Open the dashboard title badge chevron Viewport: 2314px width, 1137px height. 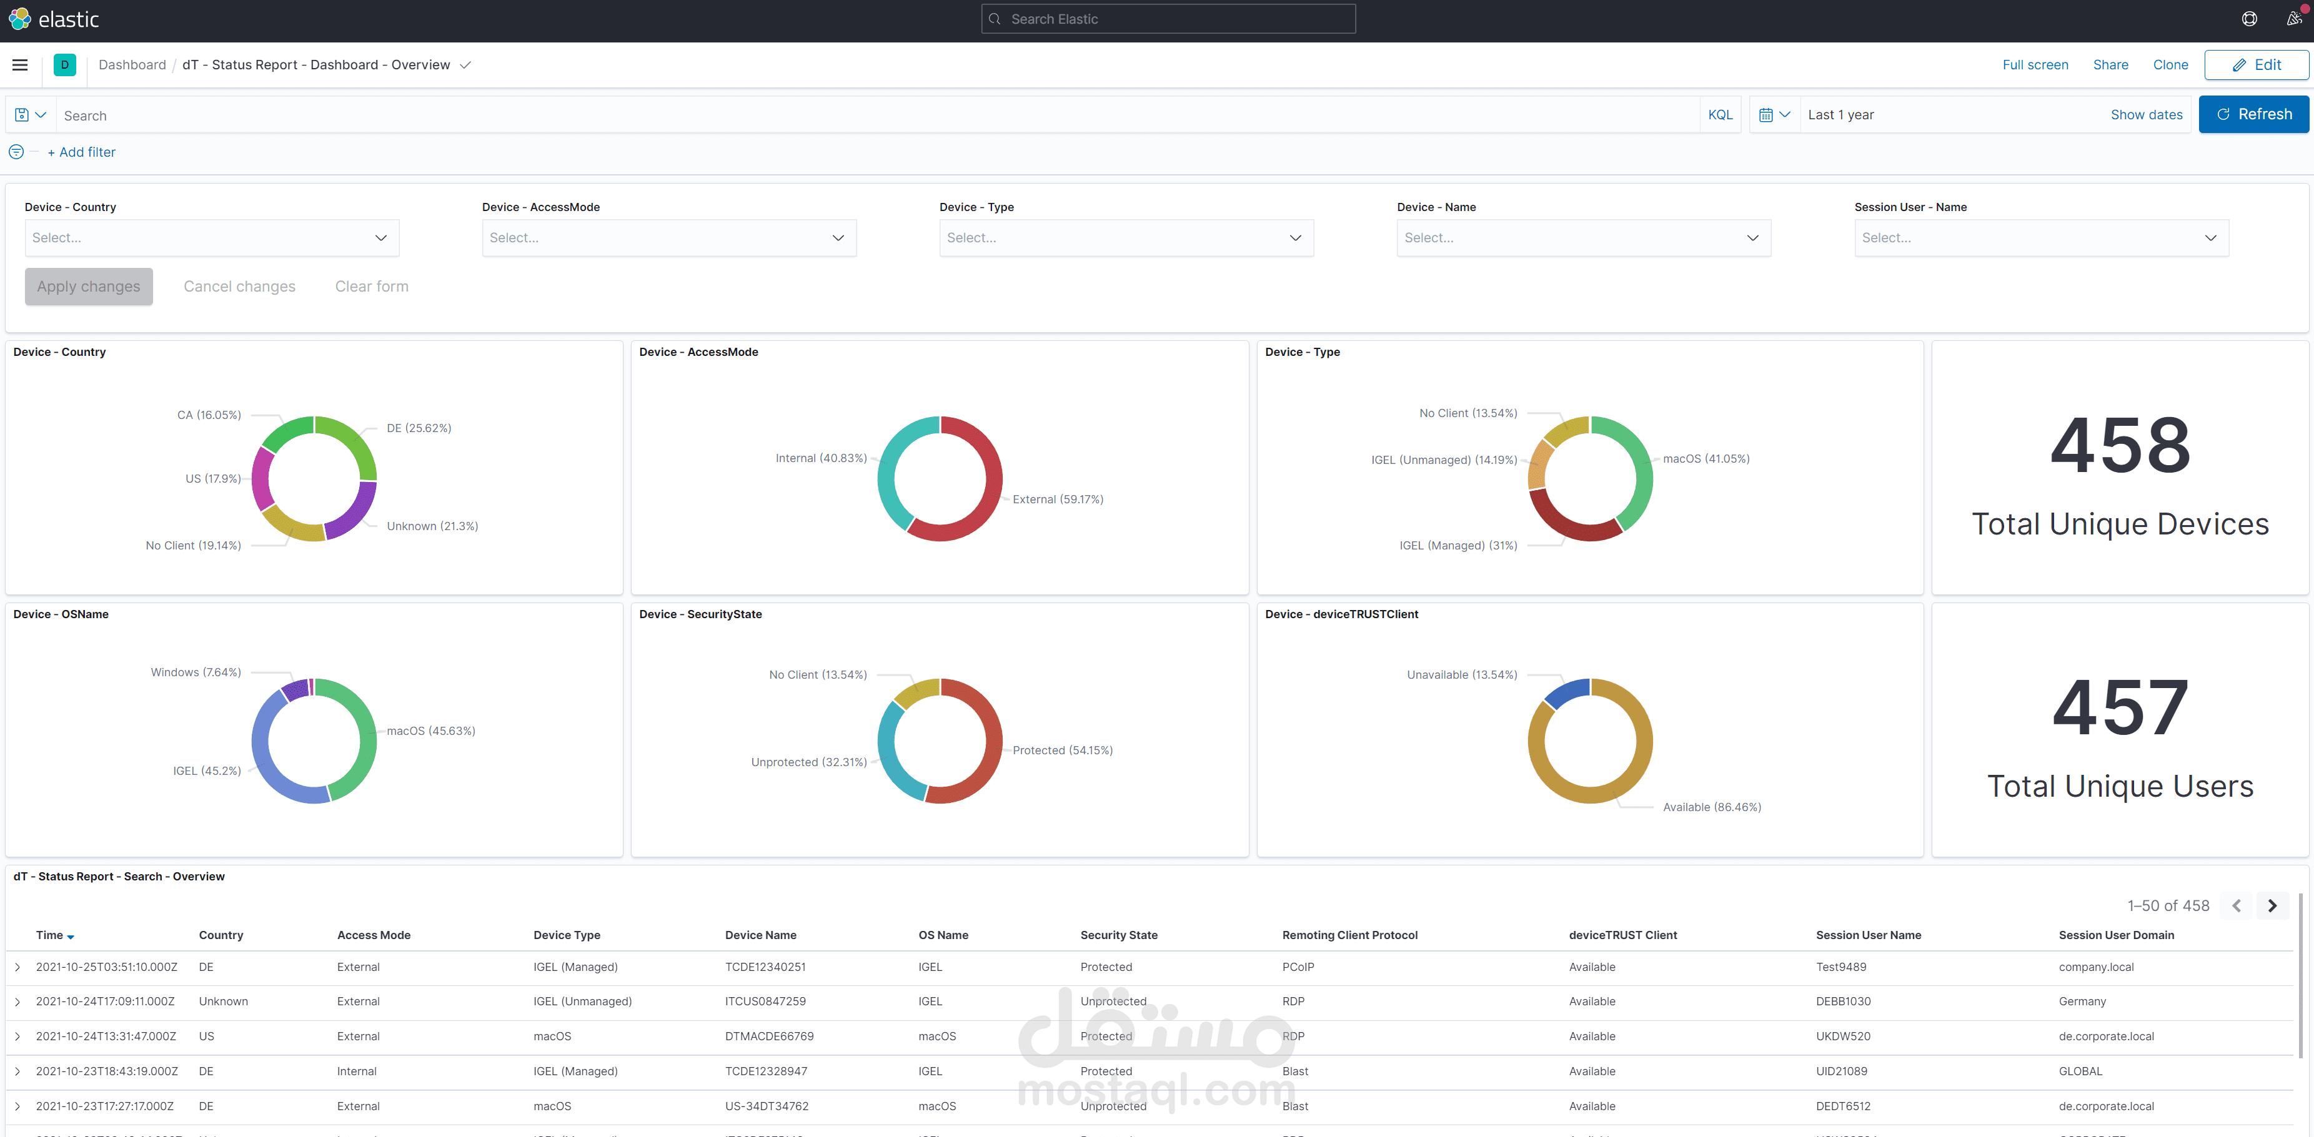point(465,65)
